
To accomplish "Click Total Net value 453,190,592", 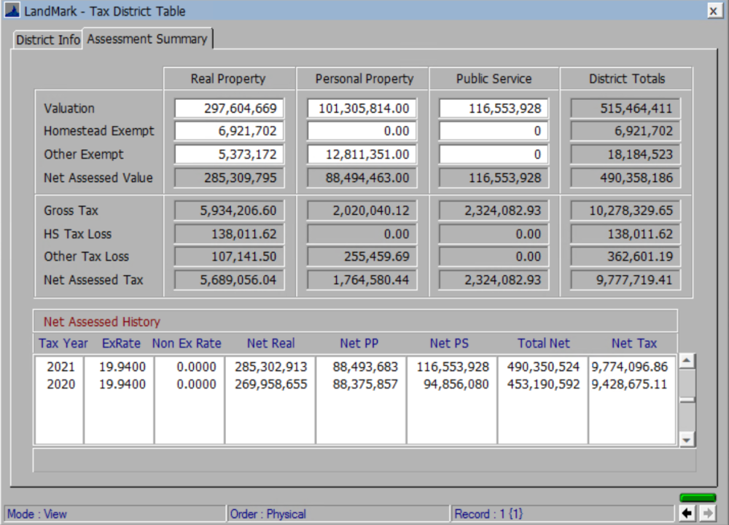I will (x=543, y=384).
